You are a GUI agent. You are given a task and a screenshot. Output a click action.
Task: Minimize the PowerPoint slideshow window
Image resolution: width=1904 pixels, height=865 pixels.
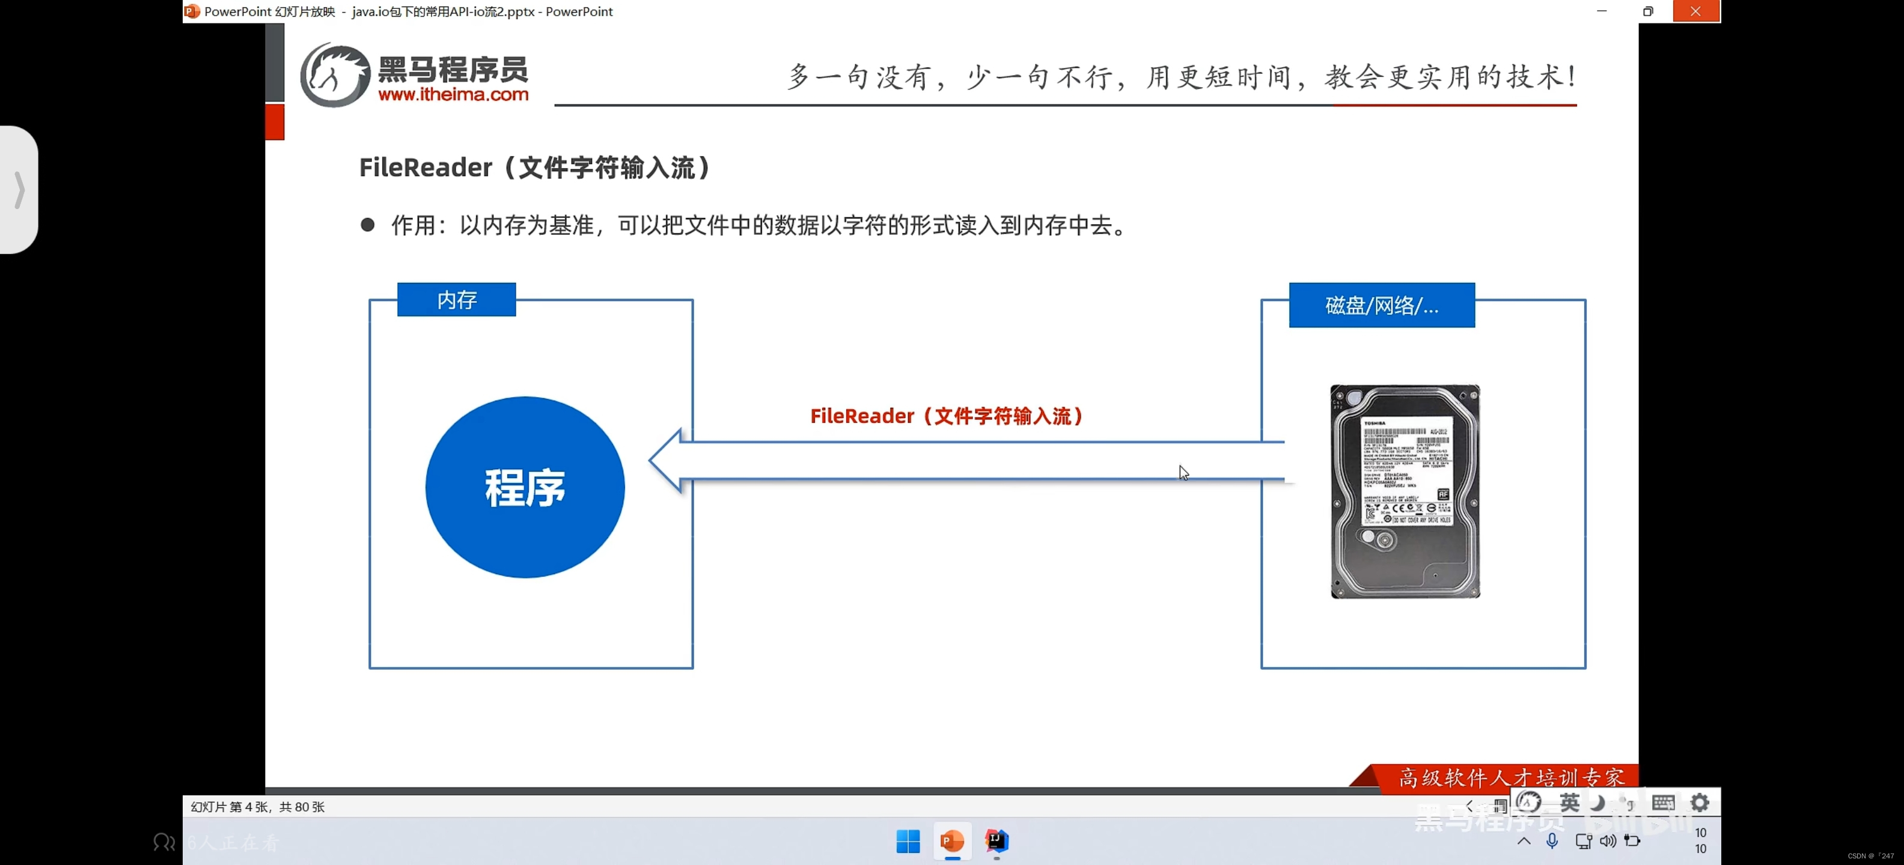[x=1602, y=11]
